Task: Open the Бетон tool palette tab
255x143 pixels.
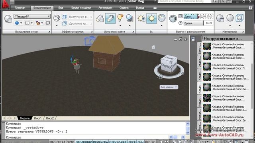Action: tap(200, 48)
